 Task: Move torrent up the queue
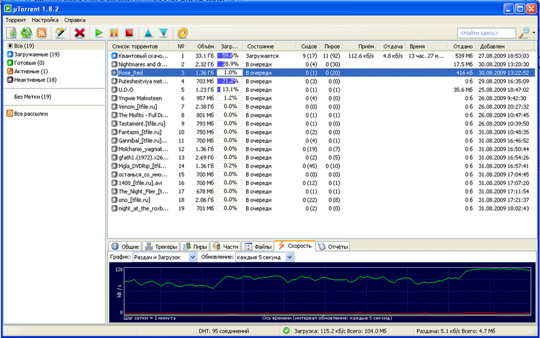[148, 33]
